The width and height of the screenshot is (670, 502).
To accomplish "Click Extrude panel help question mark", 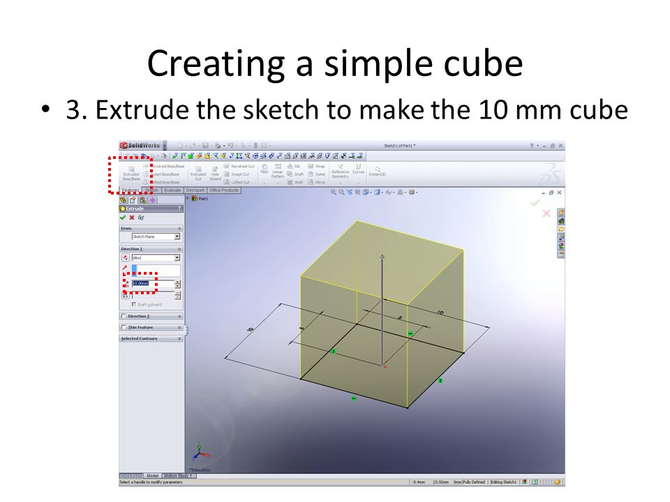I will (x=179, y=208).
